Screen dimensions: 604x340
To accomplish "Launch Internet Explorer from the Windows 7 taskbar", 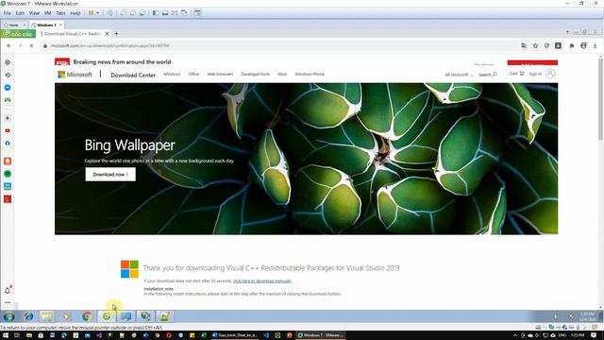I will click(29, 316).
